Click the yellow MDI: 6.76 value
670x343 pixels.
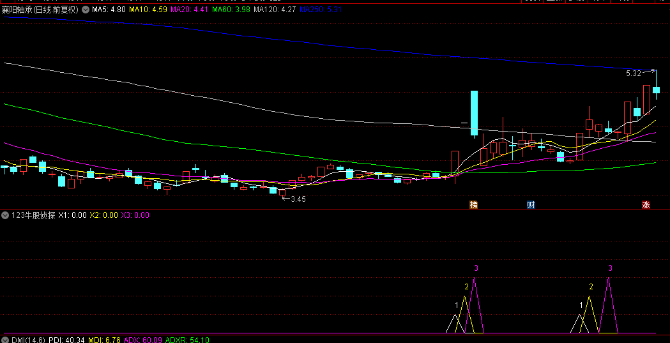[x=104, y=340]
